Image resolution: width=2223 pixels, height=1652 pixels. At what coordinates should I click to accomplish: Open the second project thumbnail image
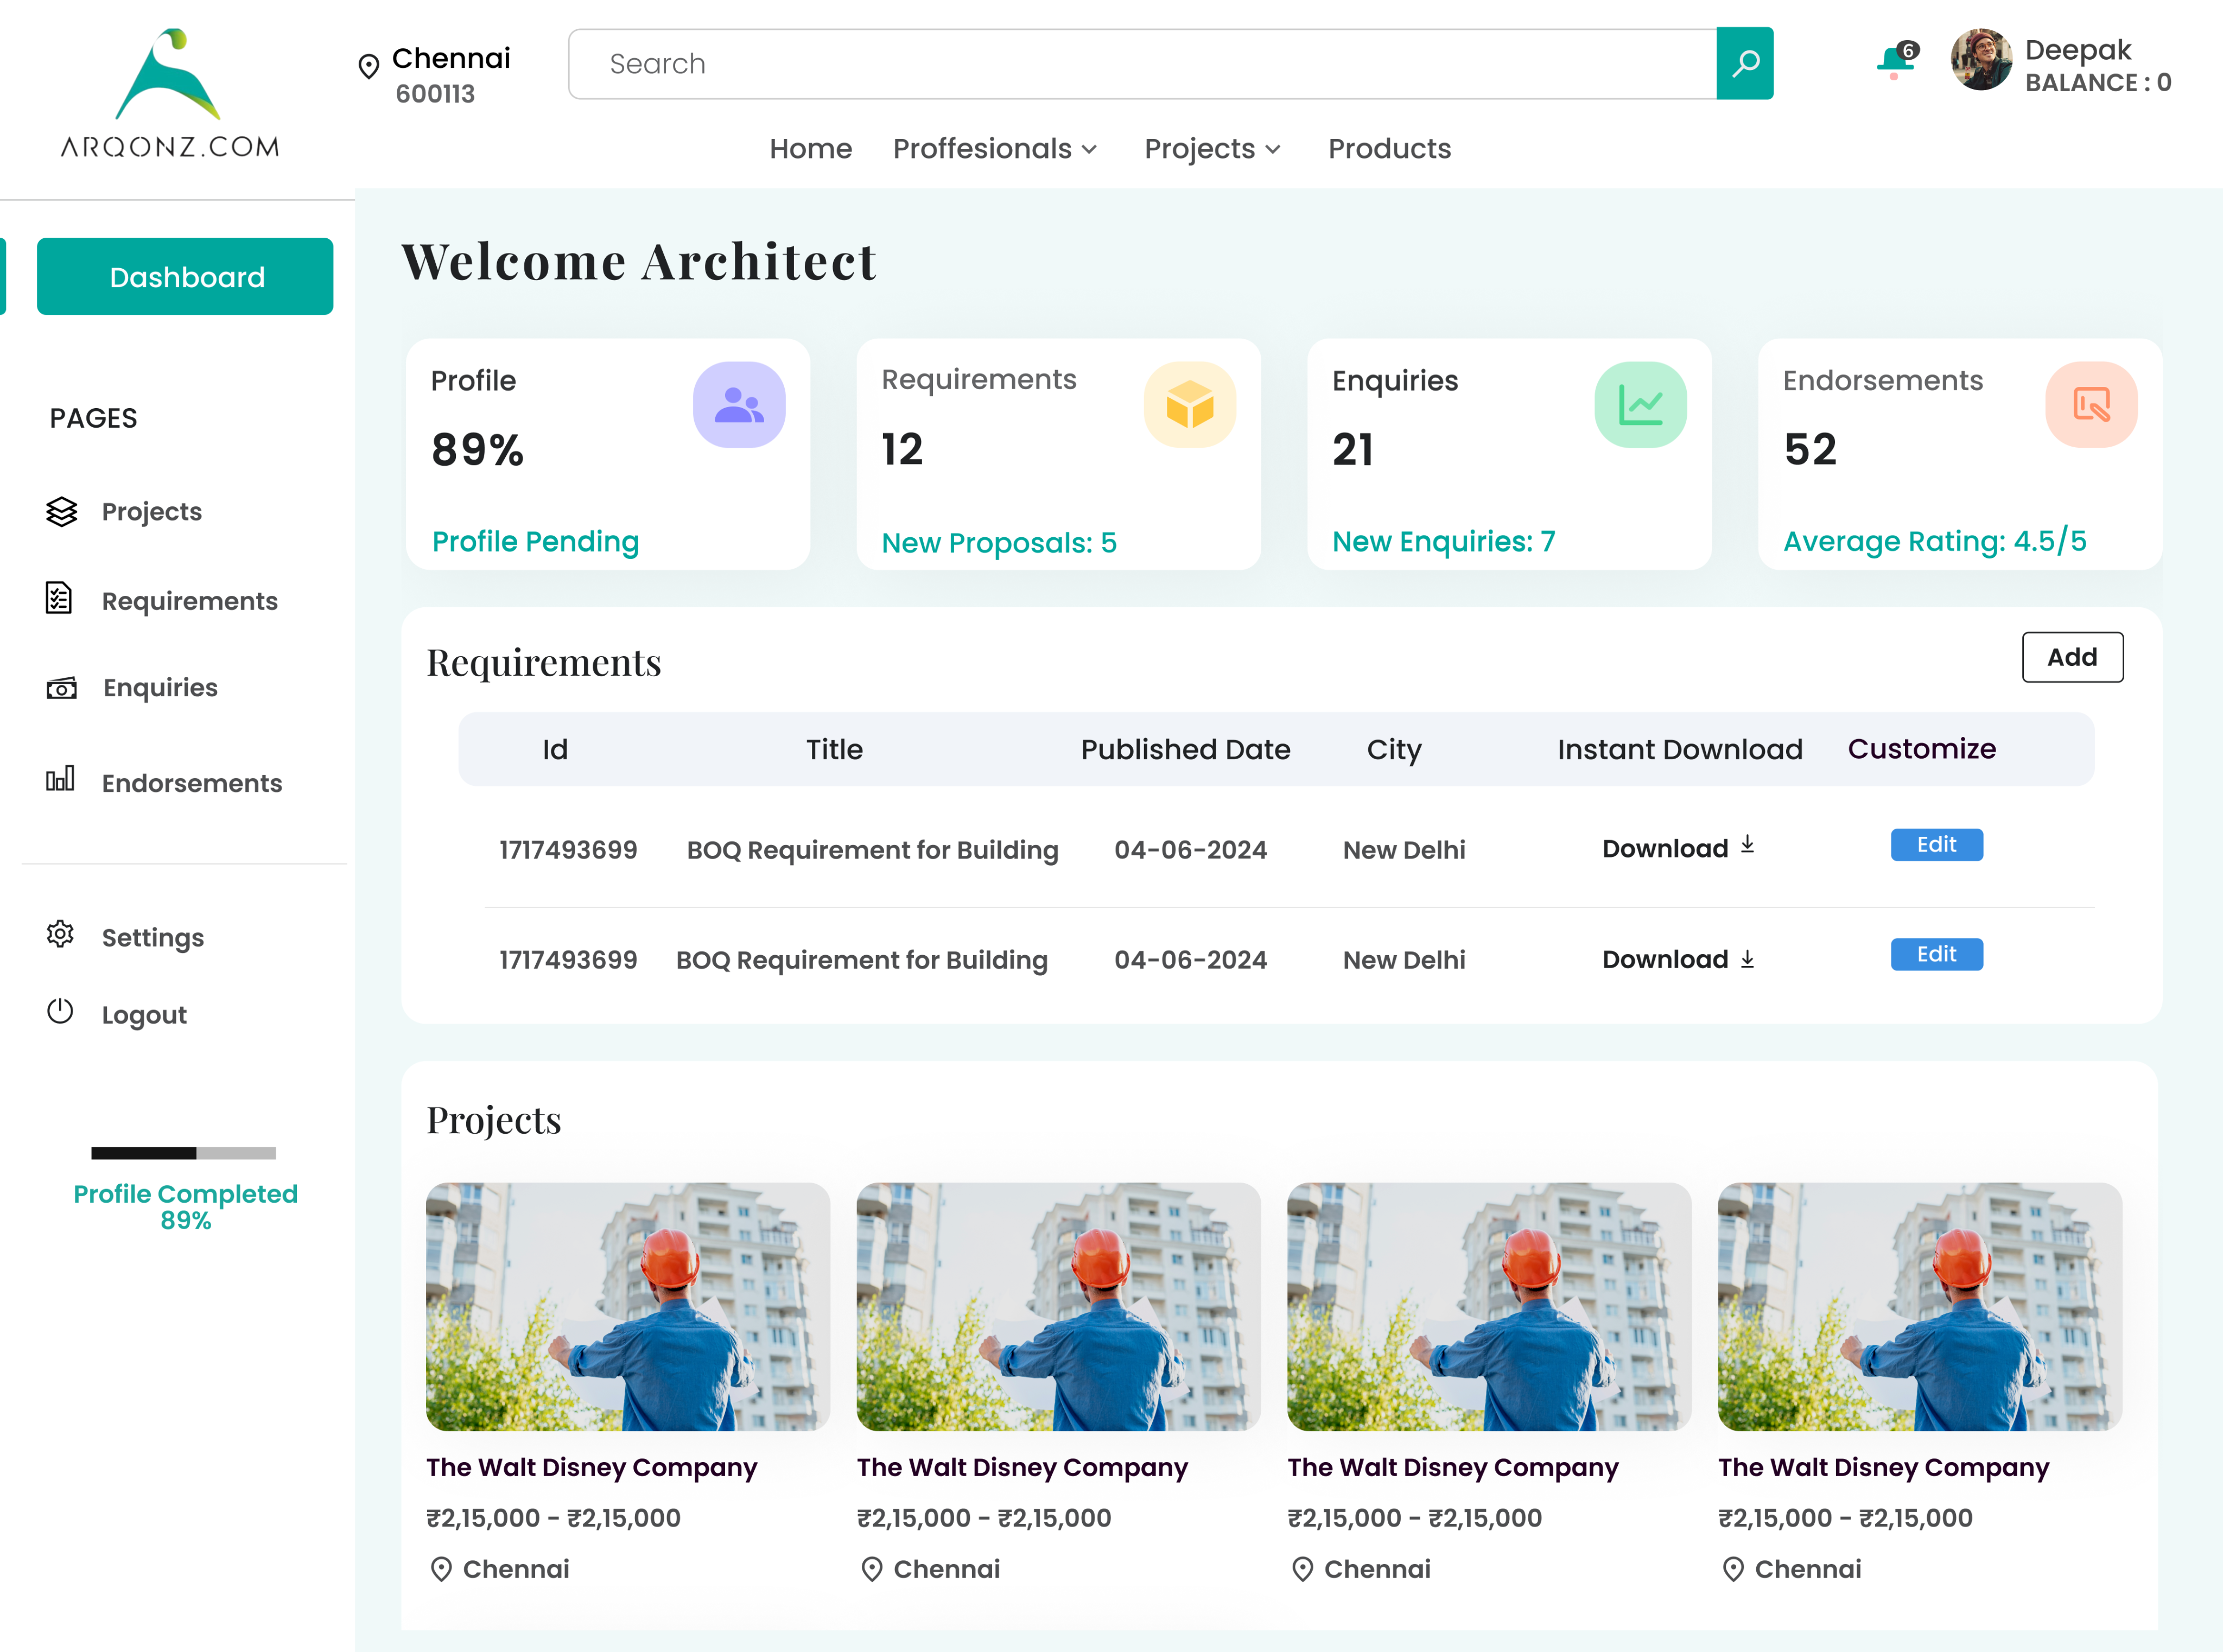(1058, 1306)
